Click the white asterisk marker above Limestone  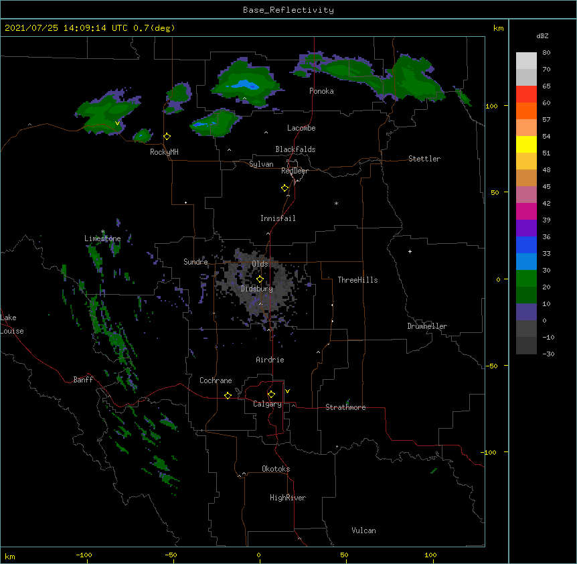click(102, 232)
